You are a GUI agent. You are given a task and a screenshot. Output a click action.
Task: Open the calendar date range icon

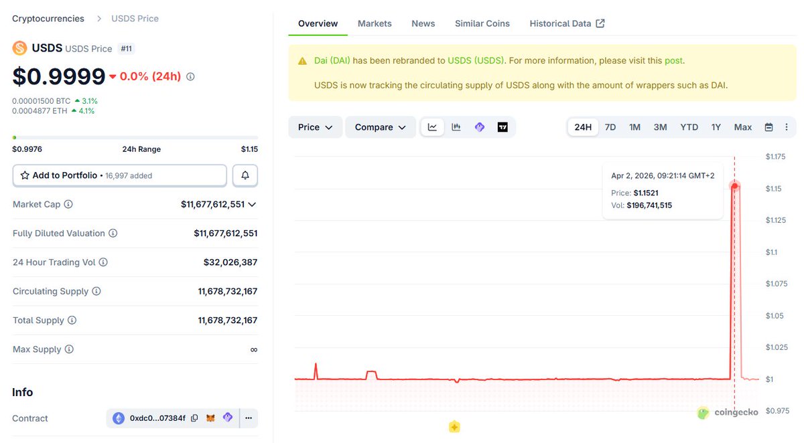tap(768, 127)
